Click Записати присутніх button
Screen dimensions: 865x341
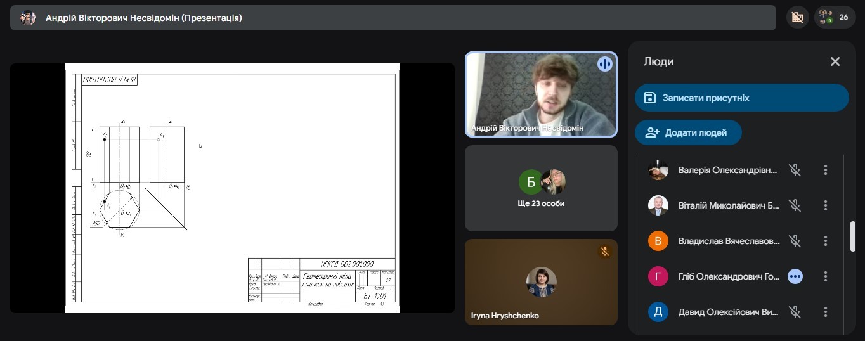(x=741, y=98)
